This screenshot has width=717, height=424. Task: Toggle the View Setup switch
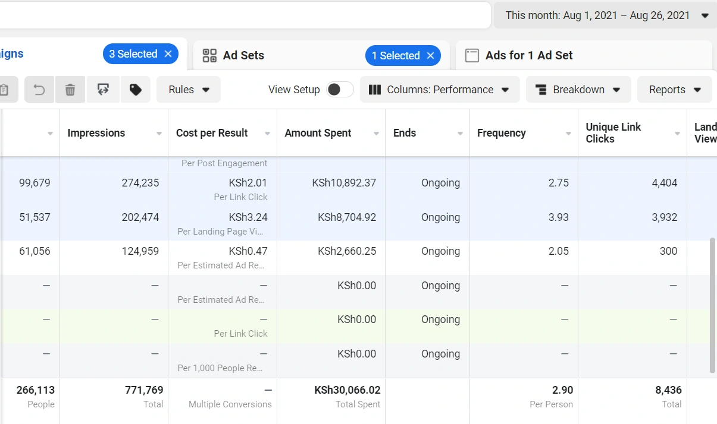coord(340,90)
